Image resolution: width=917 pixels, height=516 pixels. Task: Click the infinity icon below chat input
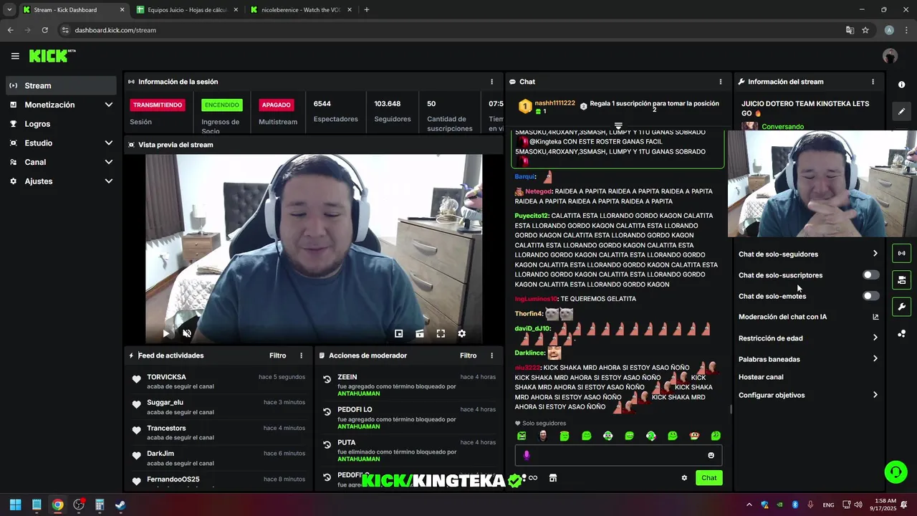click(533, 478)
